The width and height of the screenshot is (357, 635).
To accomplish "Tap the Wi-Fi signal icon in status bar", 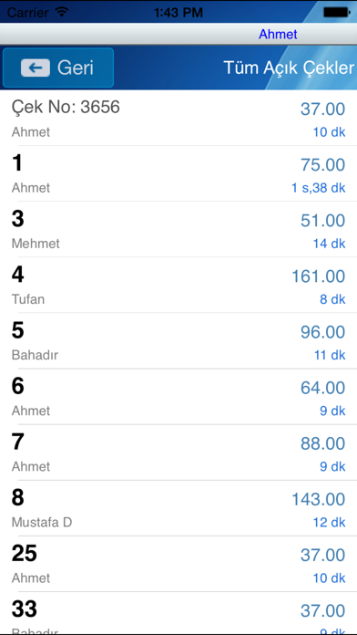I will [x=61, y=13].
